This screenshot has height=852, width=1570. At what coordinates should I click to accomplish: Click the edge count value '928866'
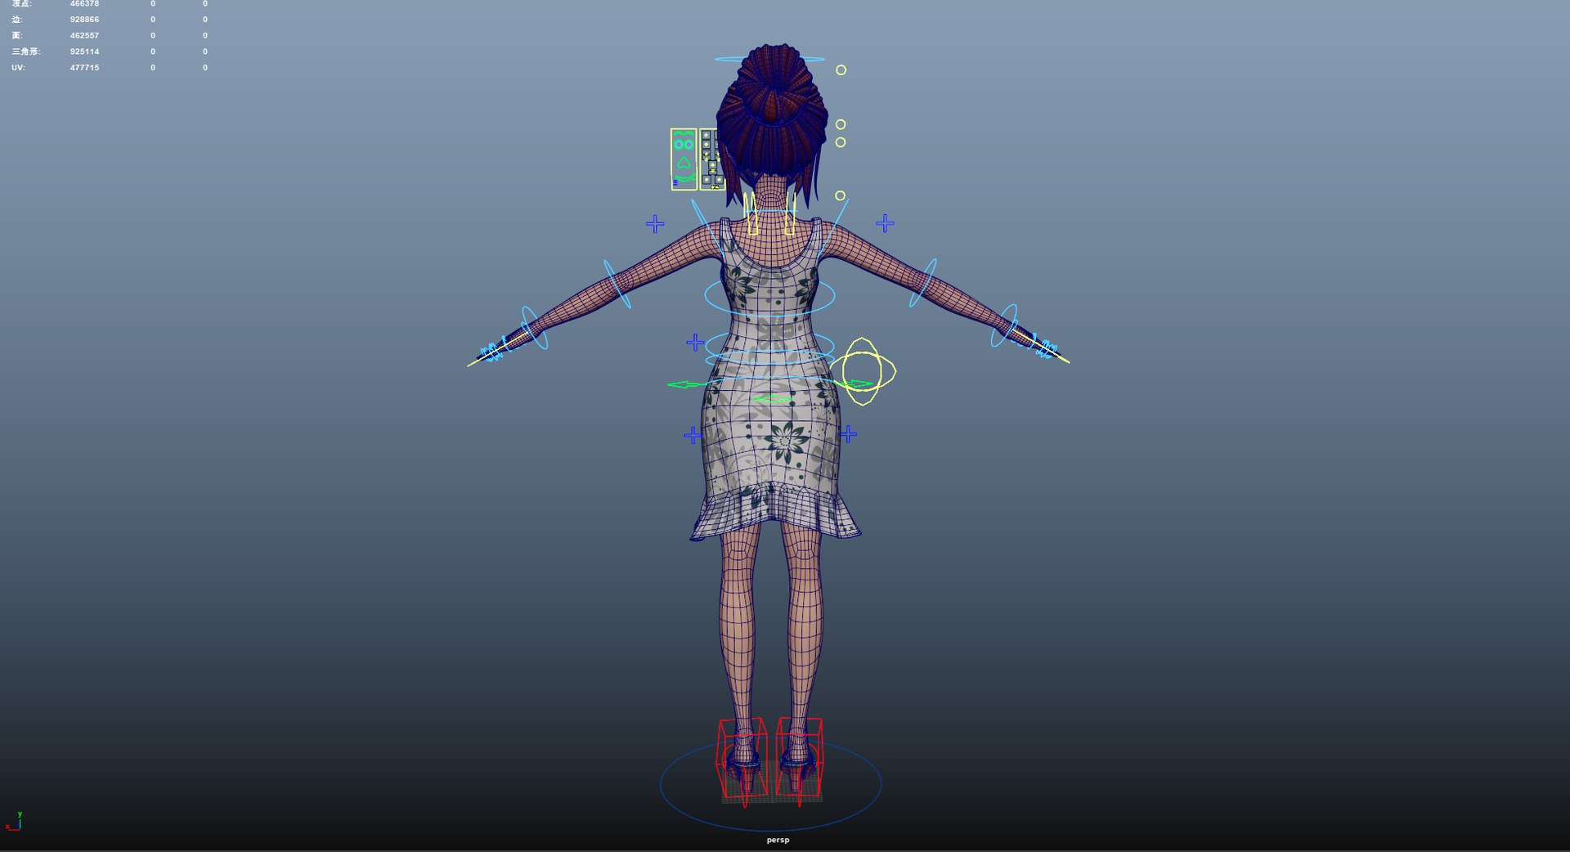click(x=84, y=20)
